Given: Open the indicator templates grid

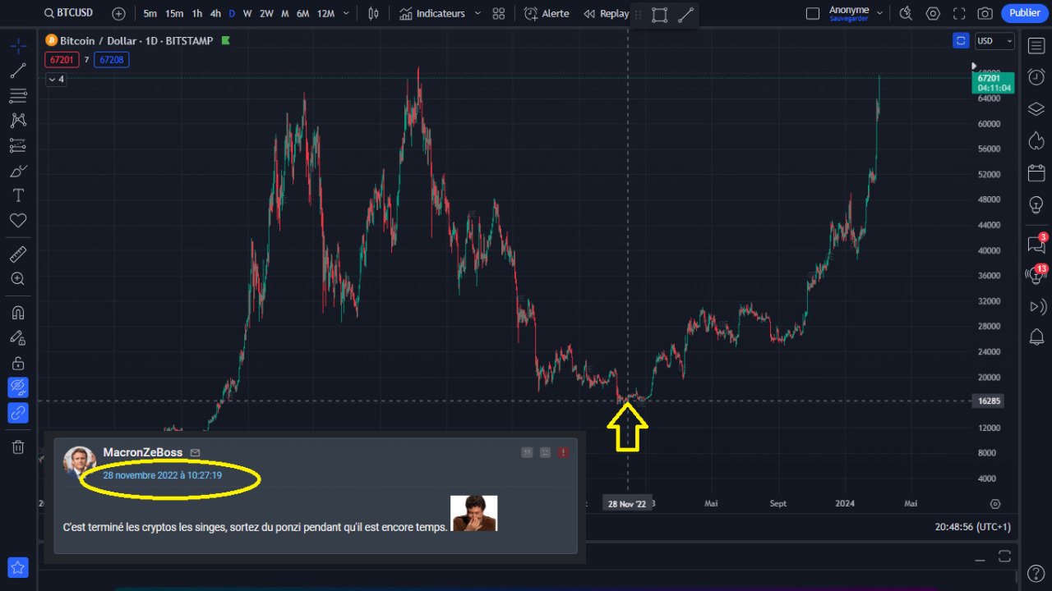Looking at the screenshot, I should tap(499, 13).
